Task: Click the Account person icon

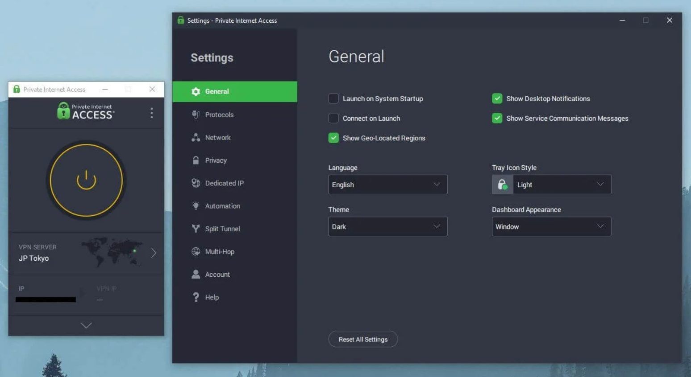Action: coord(196,274)
